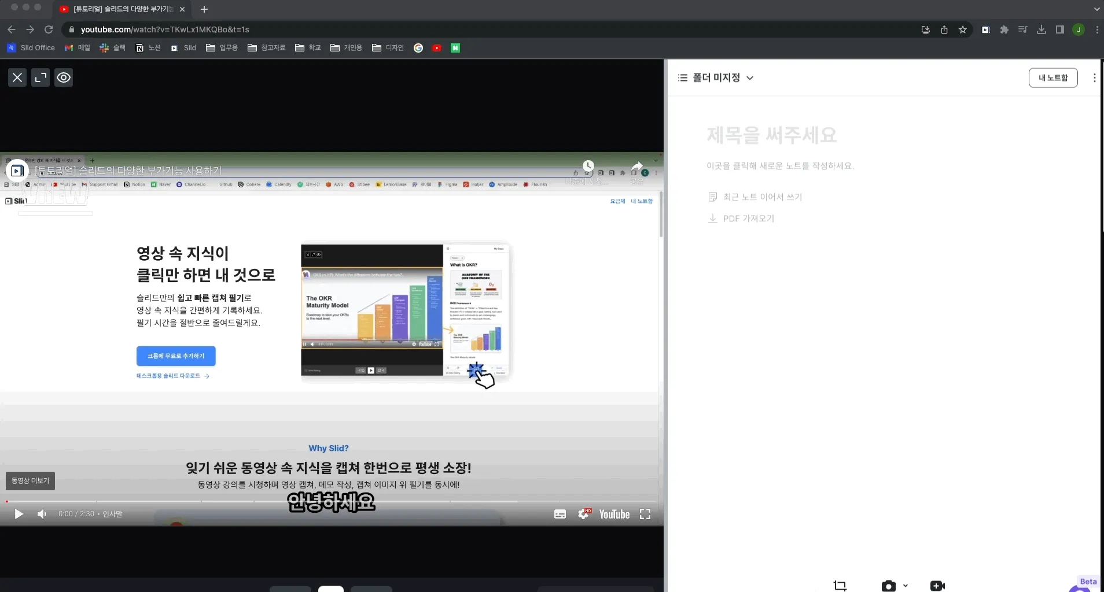
Task: Expand the 참고자료 bookmark folder
Action: [267, 48]
